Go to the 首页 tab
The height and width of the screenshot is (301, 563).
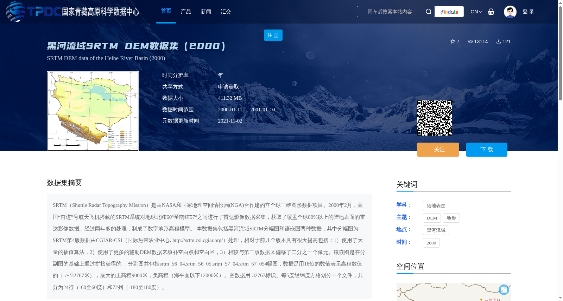coord(166,11)
